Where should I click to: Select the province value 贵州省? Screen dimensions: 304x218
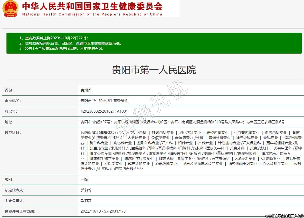pyautogui.click(x=86, y=90)
